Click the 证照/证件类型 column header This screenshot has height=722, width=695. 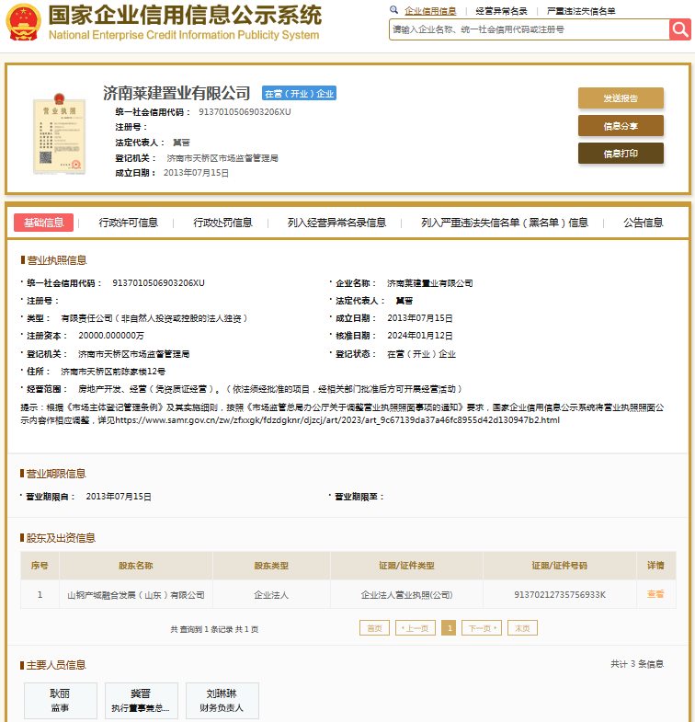click(x=406, y=566)
